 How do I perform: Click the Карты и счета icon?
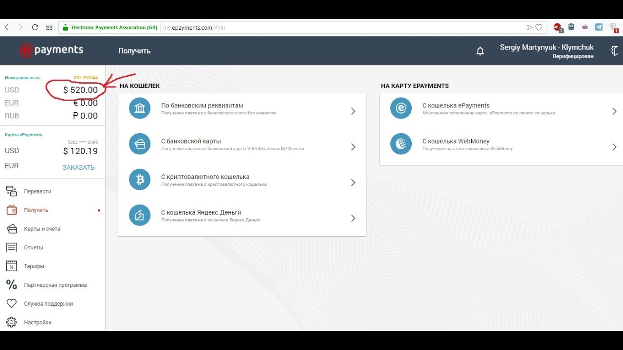click(12, 229)
